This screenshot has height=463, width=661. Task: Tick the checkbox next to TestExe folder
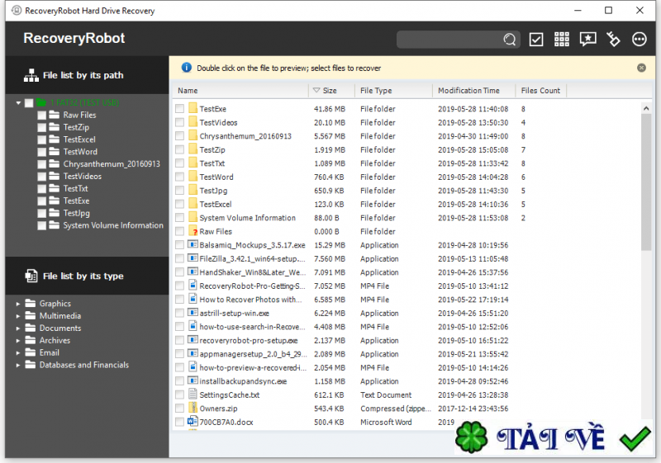point(179,109)
